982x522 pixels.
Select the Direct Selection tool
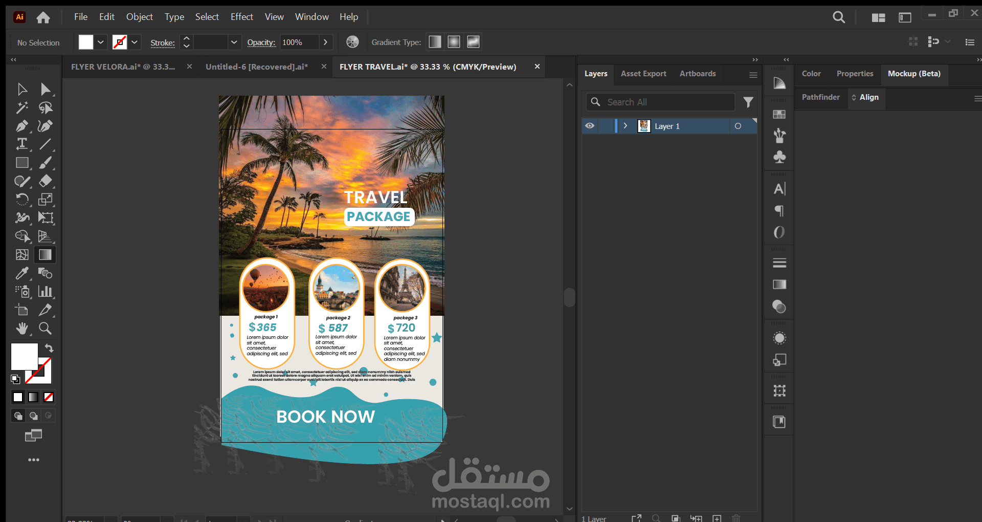(x=46, y=90)
